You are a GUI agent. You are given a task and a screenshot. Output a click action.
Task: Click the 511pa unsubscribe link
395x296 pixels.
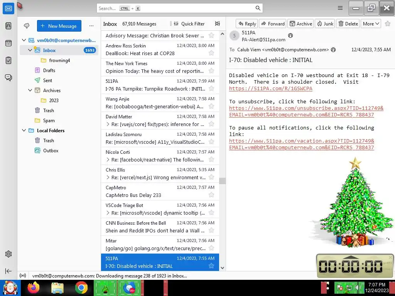click(x=306, y=111)
